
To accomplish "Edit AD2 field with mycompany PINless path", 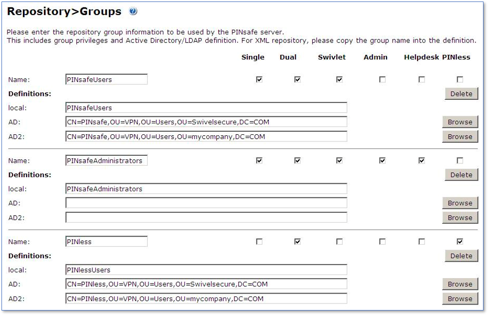I will (206, 299).
